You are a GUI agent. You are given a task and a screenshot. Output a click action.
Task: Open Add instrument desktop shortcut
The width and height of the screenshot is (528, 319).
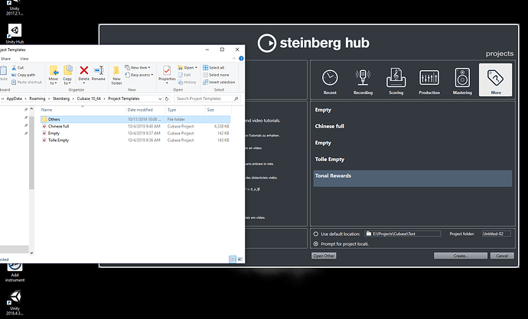[15, 272]
